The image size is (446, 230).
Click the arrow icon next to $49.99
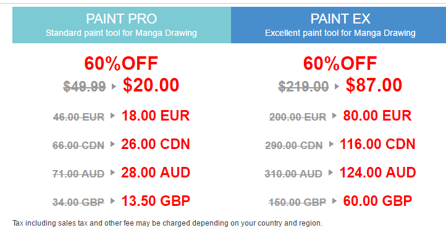pos(114,87)
